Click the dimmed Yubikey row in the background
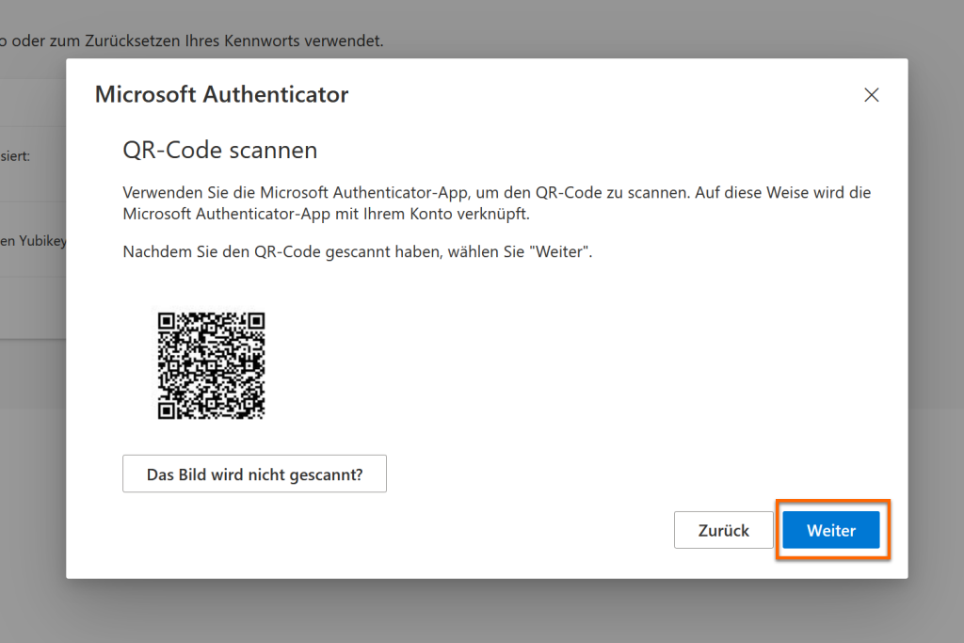The width and height of the screenshot is (964, 643). coord(33,240)
